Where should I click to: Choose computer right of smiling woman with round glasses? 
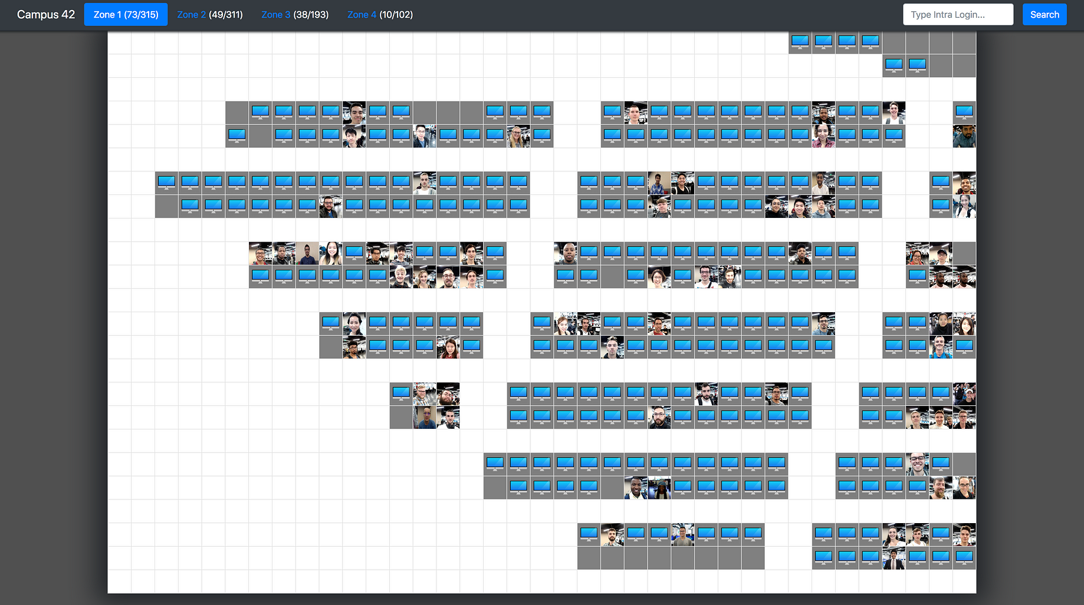click(683, 277)
